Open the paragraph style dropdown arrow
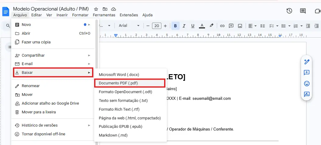This screenshot has width=321, height=145. coord(109,26)
